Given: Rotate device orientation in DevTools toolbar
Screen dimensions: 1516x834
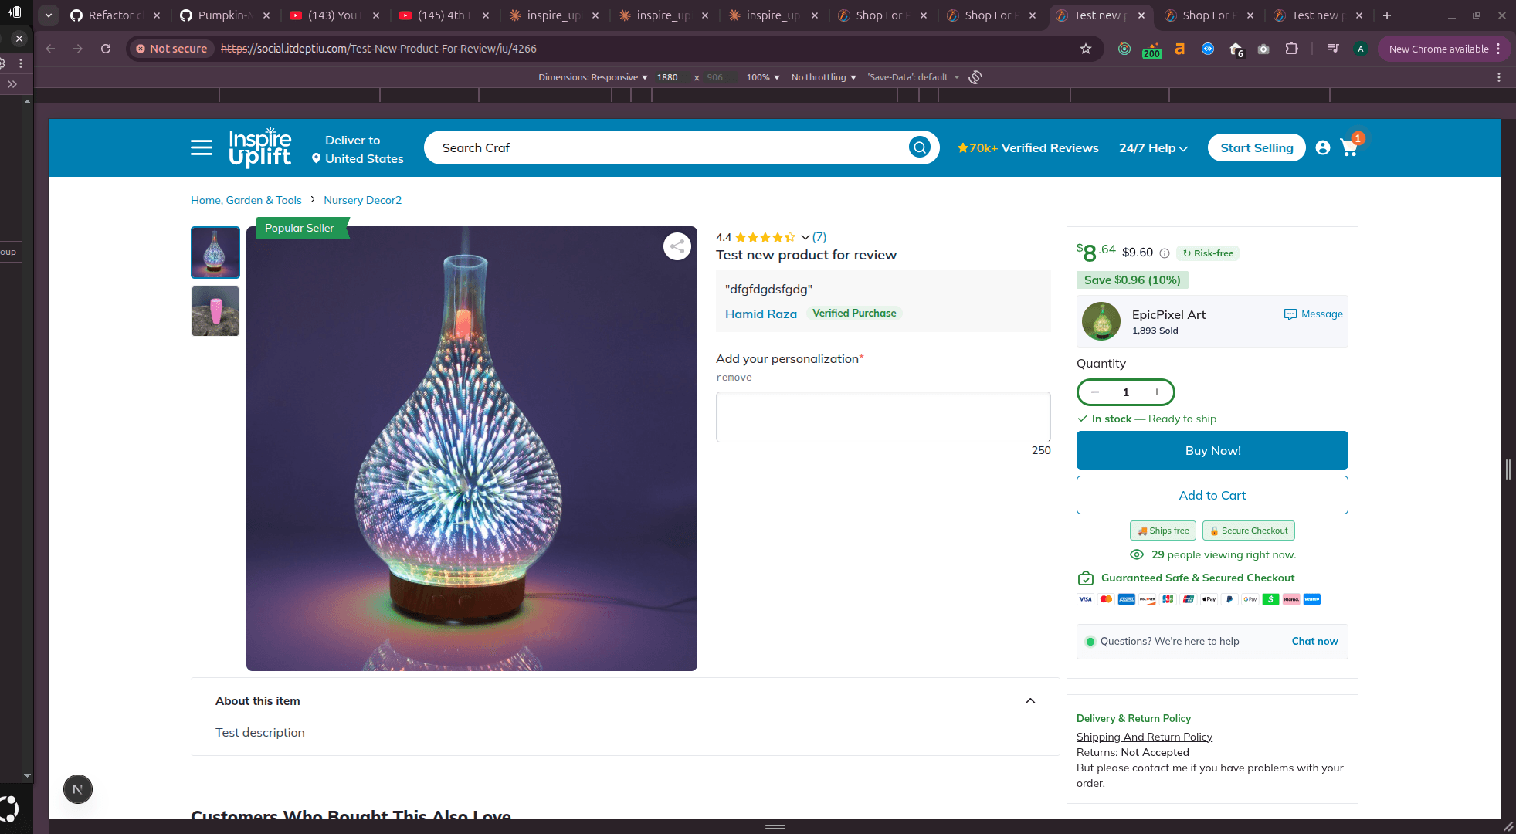Looking at the screenshot, I should tap(975, 77).
